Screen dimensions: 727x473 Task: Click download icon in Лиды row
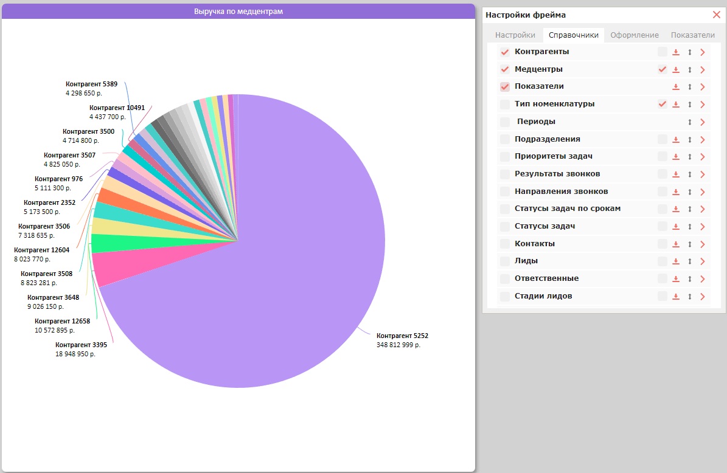(x=676, y=261)
